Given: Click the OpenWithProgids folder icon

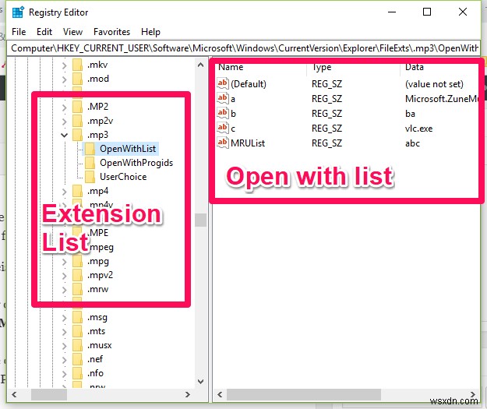Looking at the screenshot, I should [x=90, y=163].
